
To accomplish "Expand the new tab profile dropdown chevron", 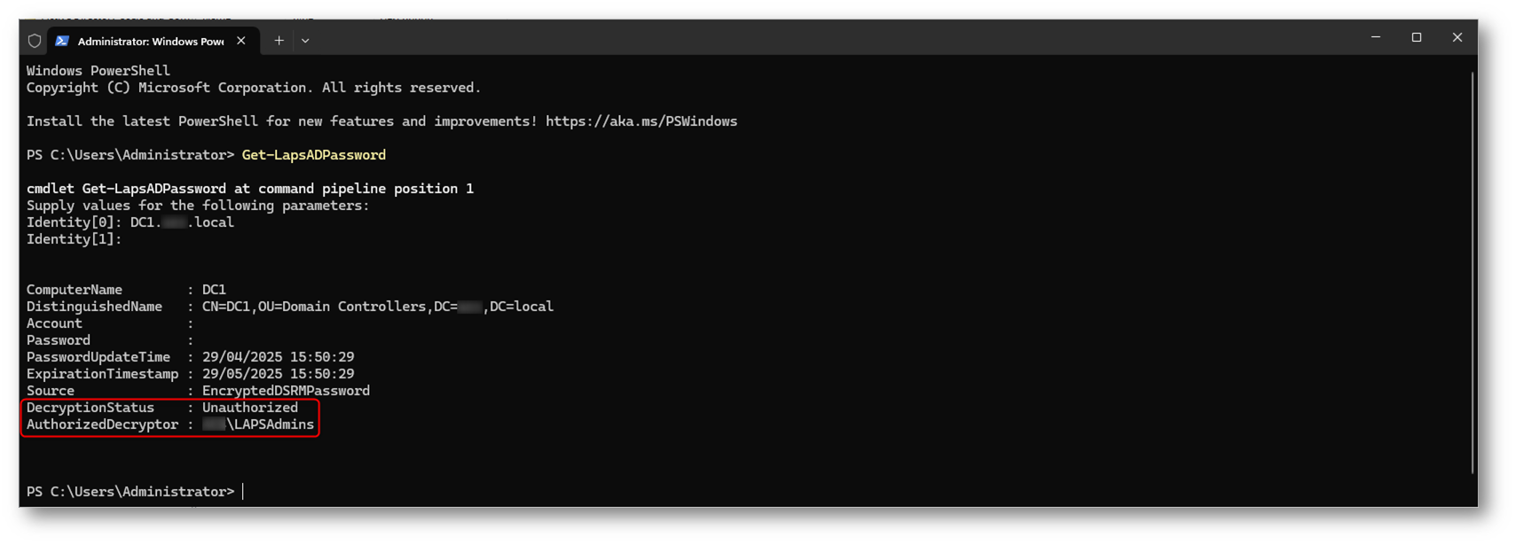I will pos(305,41).
